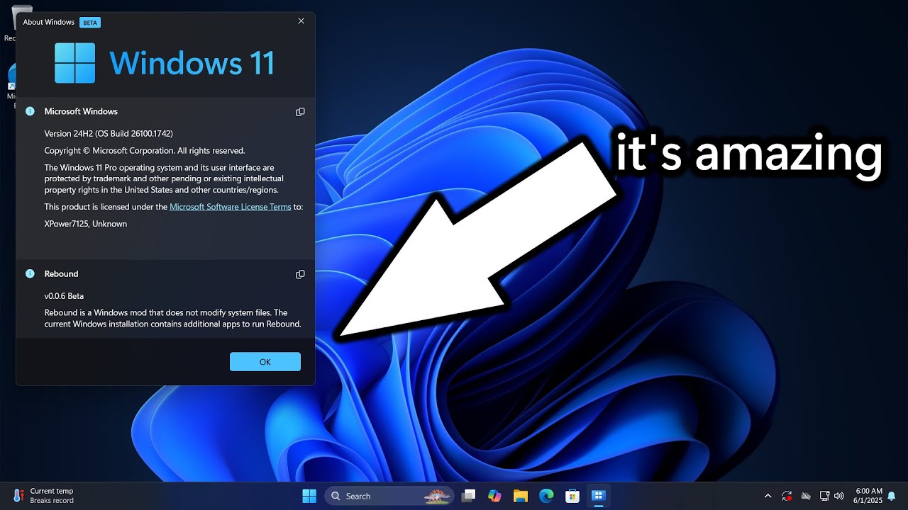Click the Microsoft Windows section heading
The image size is (908, 510).
pyautogui.click(x=81, y=112)
